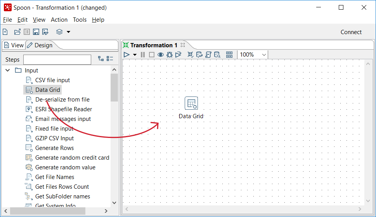
Task: Click the steps tree vertical scrollbar thumb
Action: coord(114,88)
